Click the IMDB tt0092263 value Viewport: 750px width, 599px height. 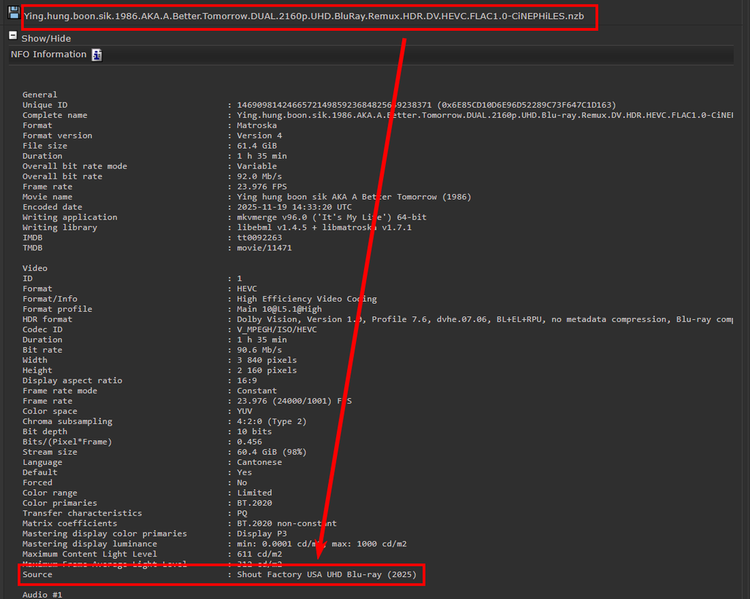click(259, 237)
